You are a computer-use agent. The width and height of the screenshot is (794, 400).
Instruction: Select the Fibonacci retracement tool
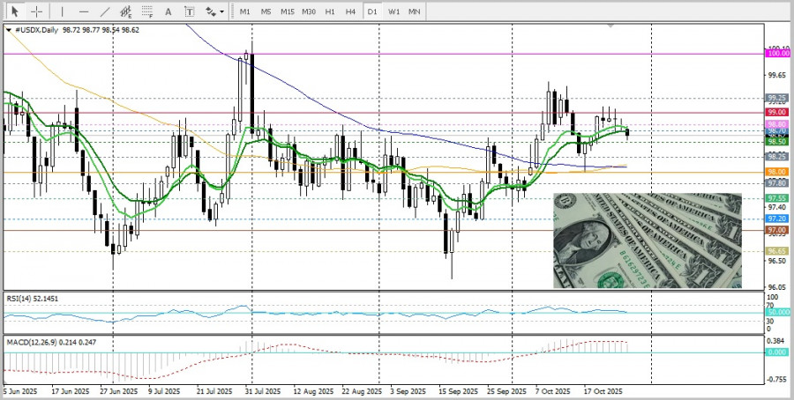click(x=147, y=11)
